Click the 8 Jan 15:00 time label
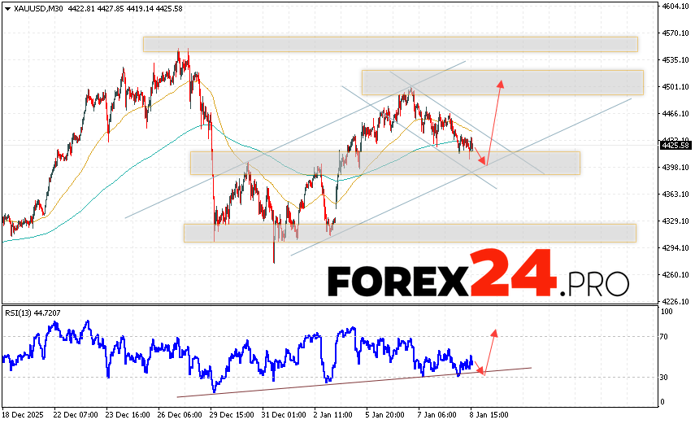Image resolution: width=695 pixels, height=424 pixels. pos(489,415)
